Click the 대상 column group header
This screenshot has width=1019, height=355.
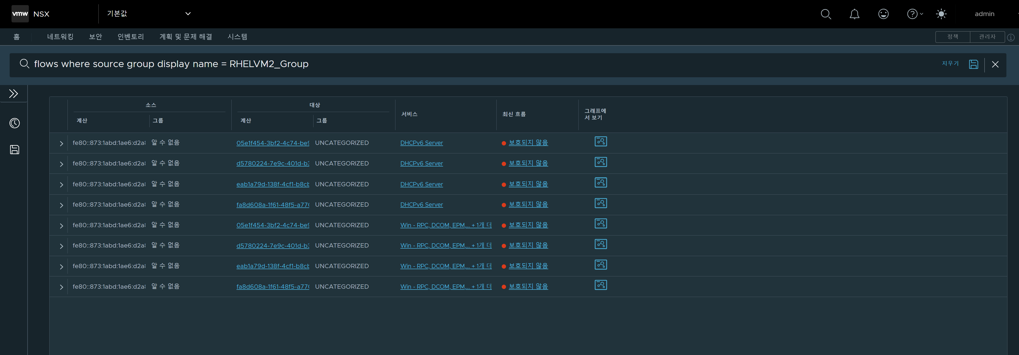pyautogui.click(x=315, y=105)
